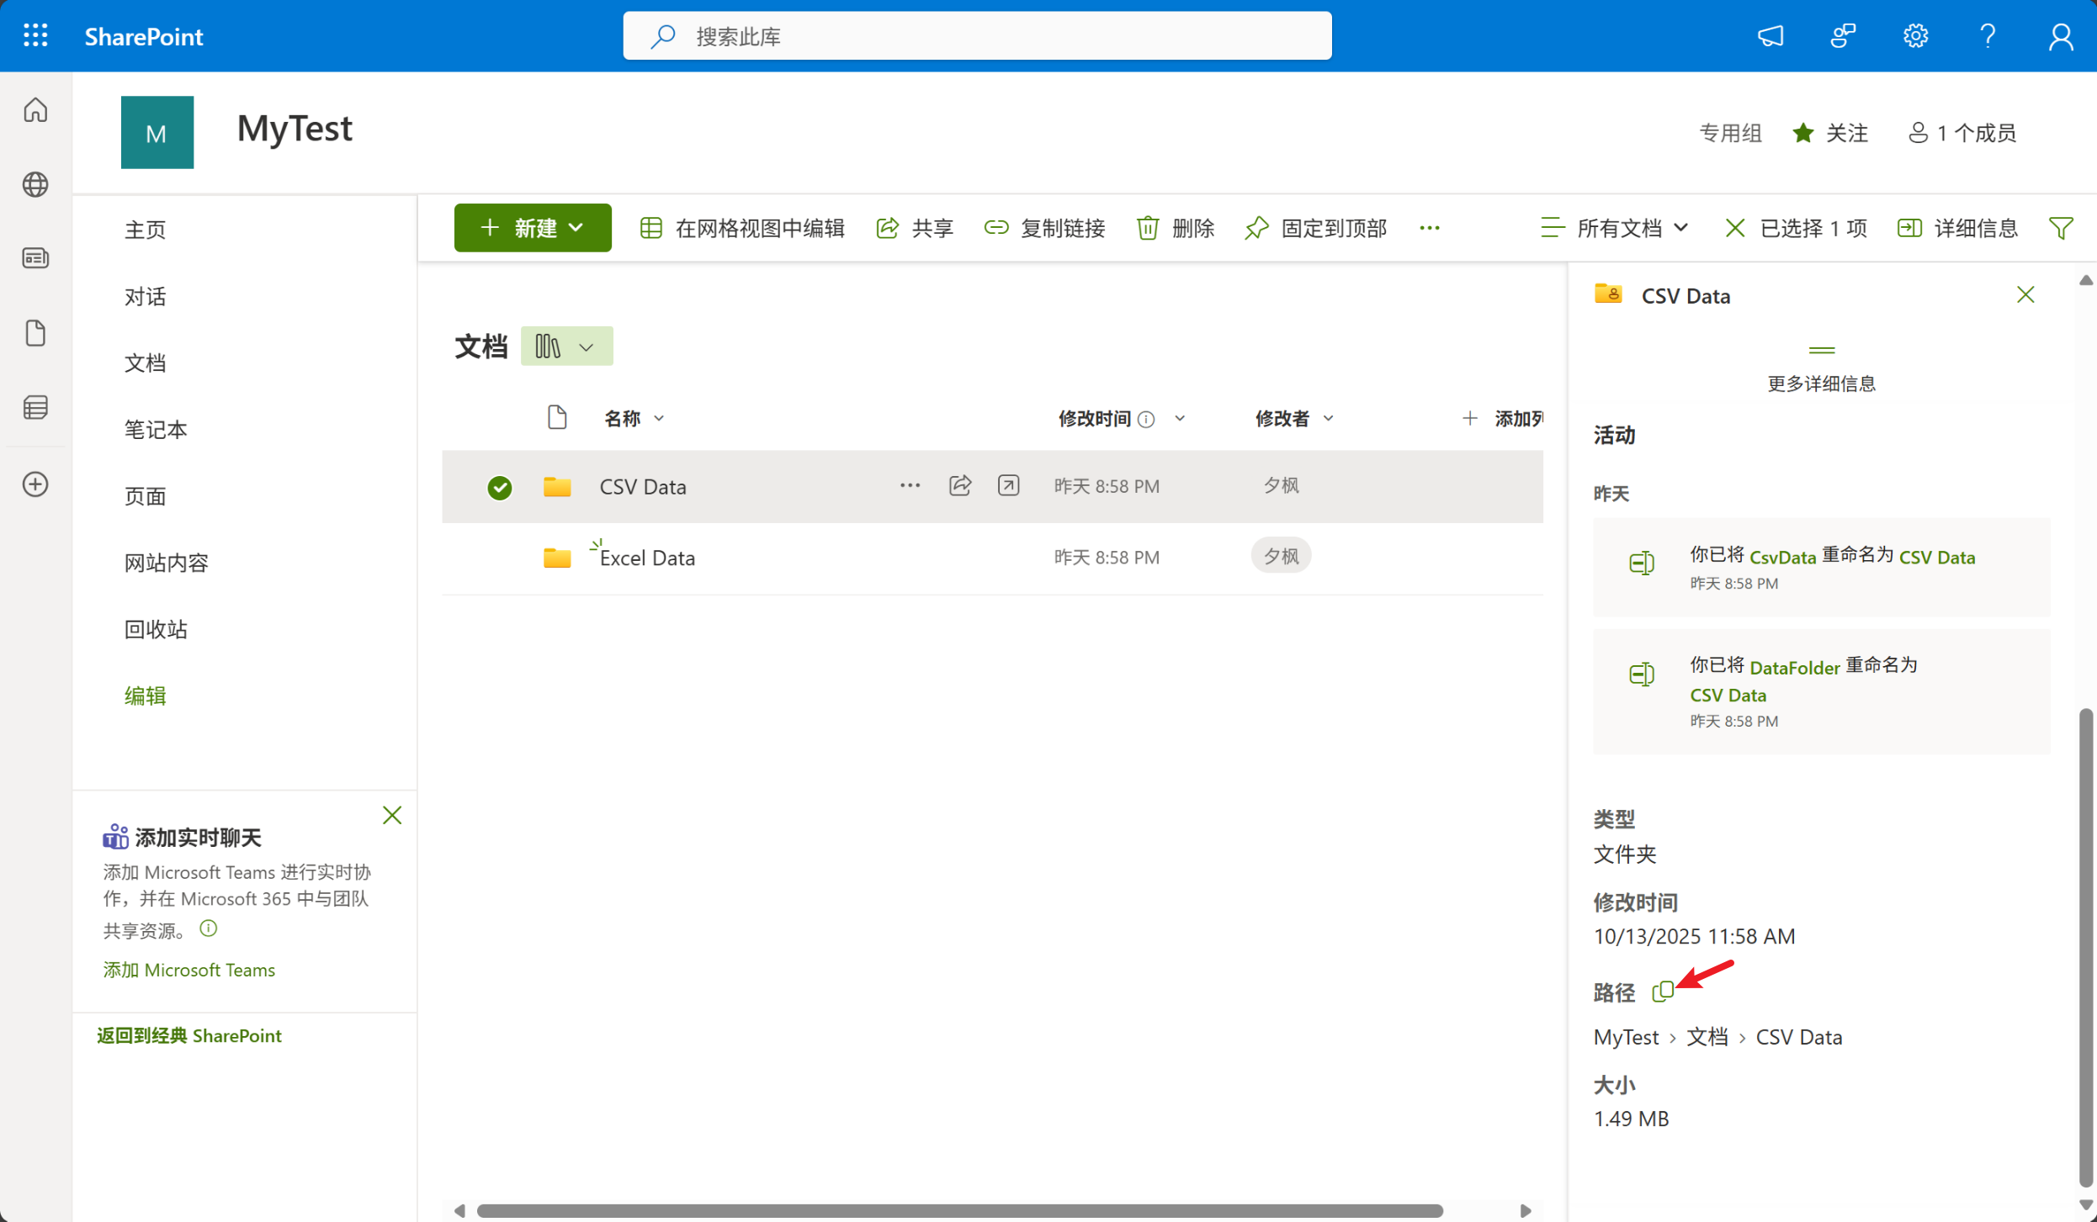Click the 添加 Microsoft Teams link
The width and height of the screenshot is (2097, 1222).
point(188,969)
